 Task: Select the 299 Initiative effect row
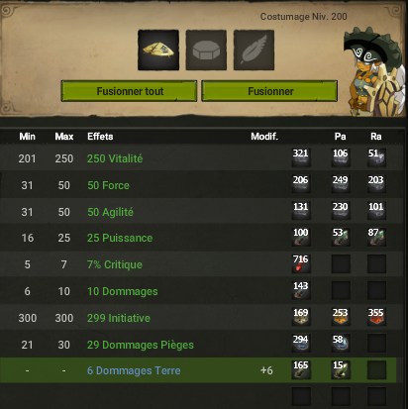click(201, 317)
